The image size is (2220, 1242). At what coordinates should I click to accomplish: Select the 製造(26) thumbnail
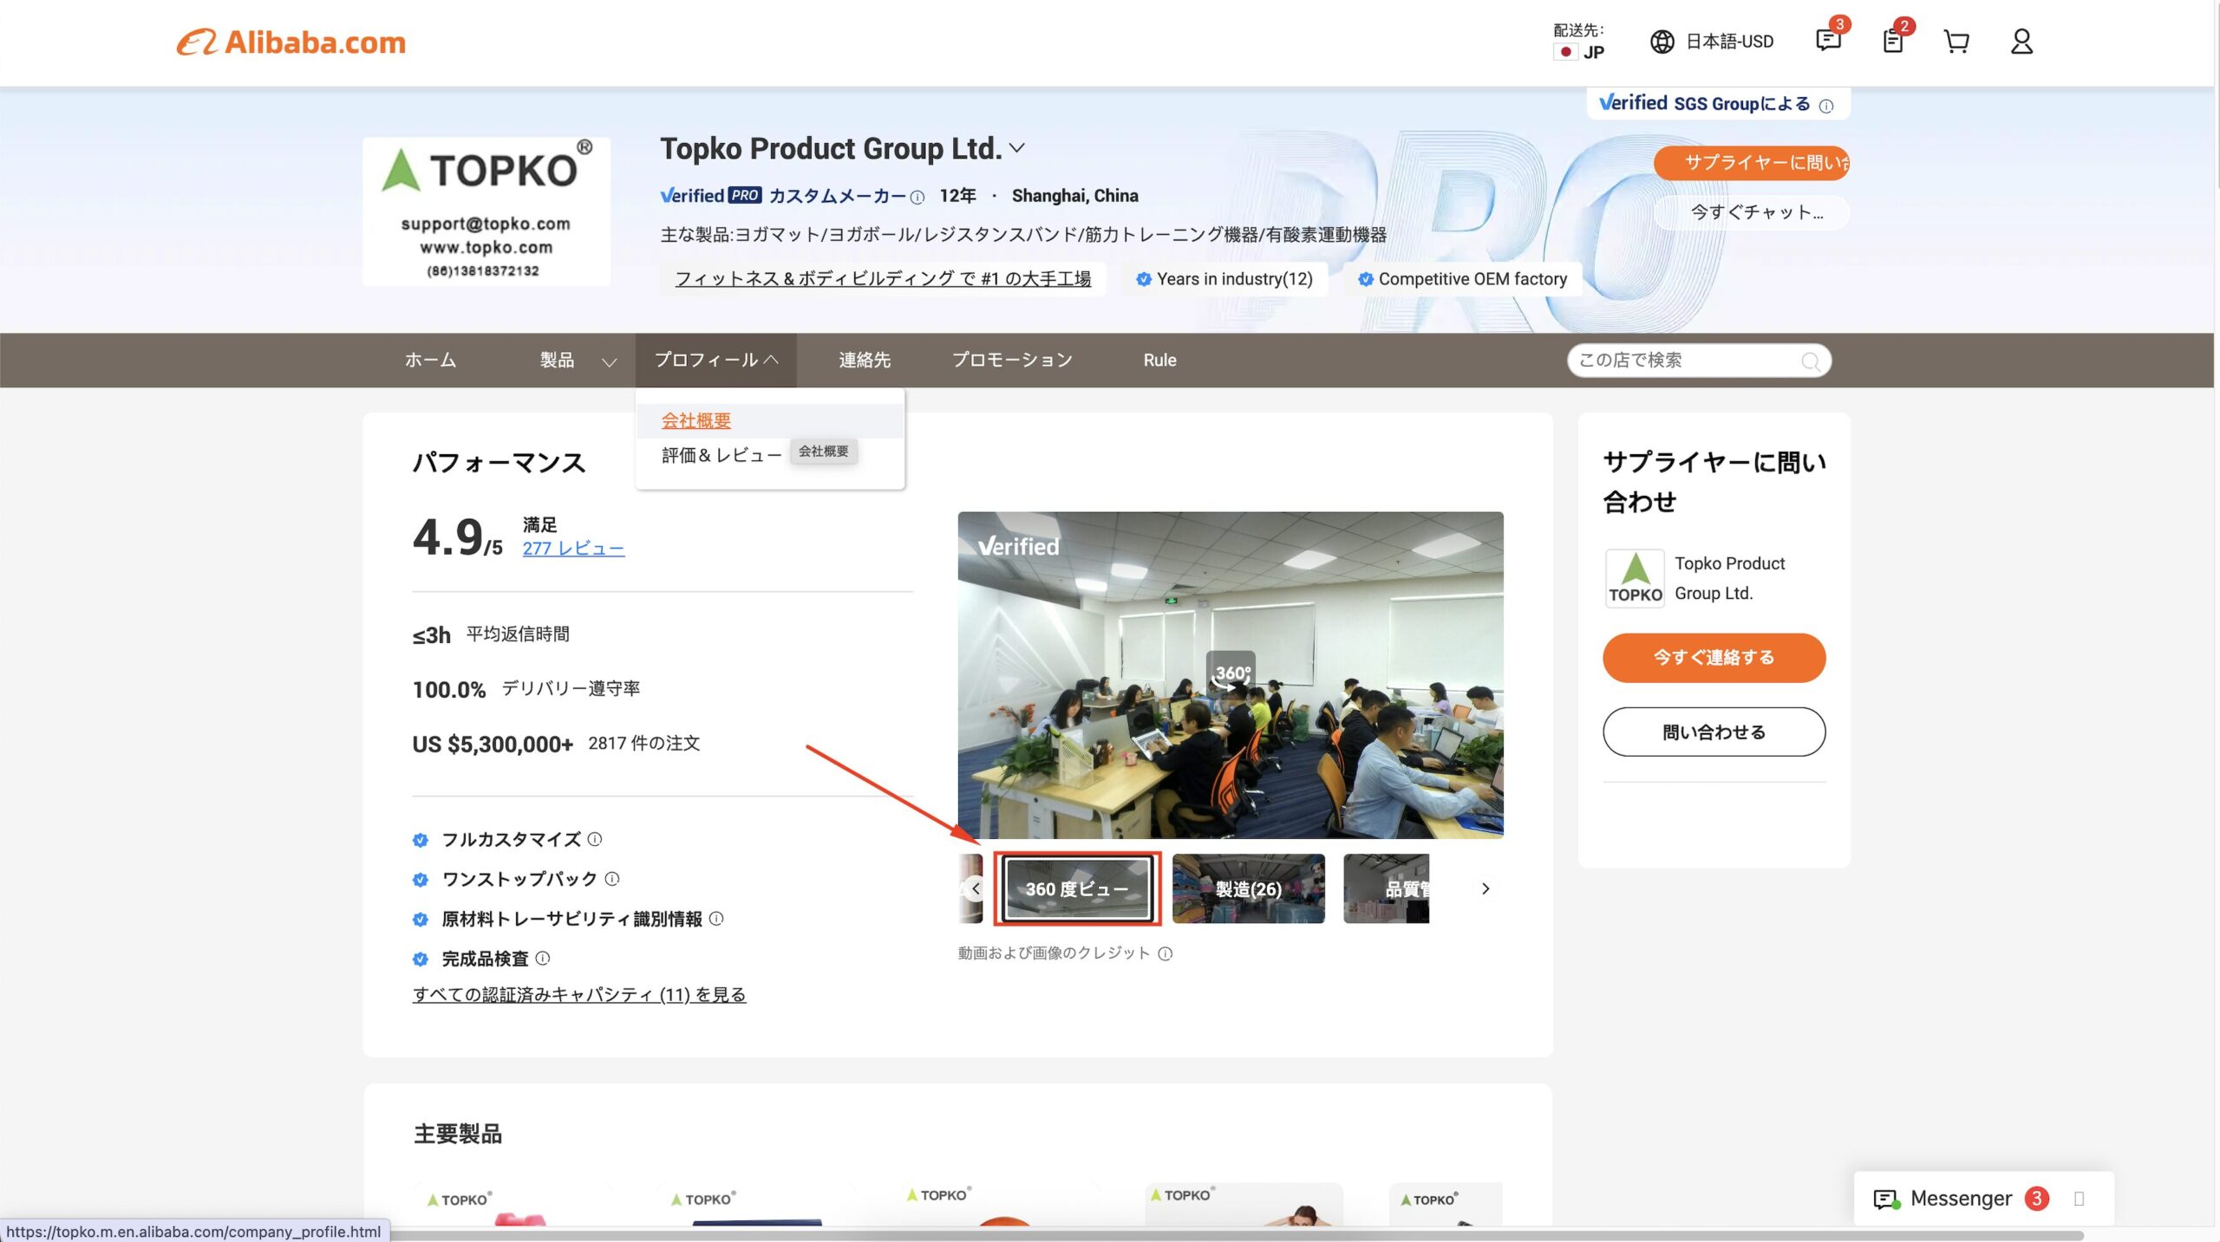coord(1248,888)
